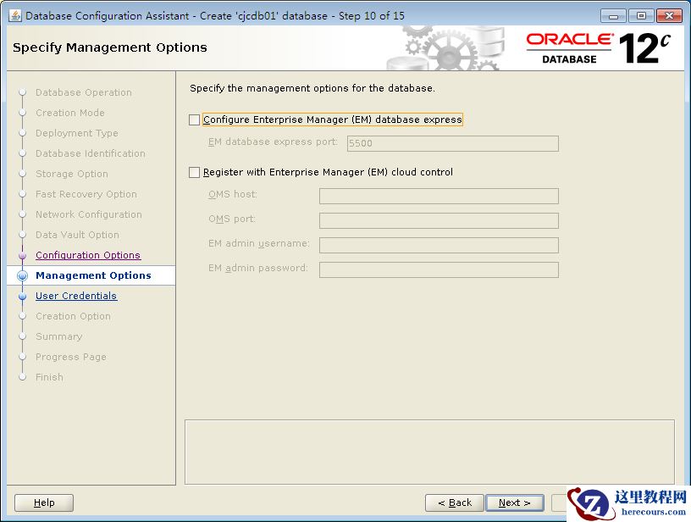Click the Summary step label
The width and height of the screenshot is (691, 522).
click(59, 336)
